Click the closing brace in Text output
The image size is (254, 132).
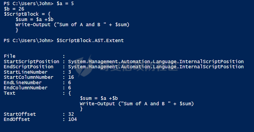click(x=81, y=109)
